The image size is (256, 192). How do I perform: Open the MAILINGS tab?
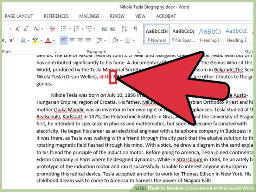tap(89, 16)
